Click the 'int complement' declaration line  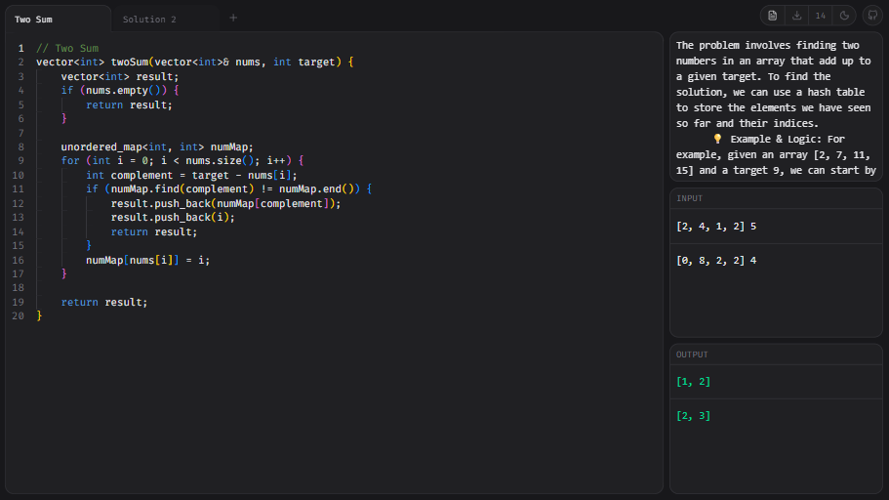coord(191,176)
